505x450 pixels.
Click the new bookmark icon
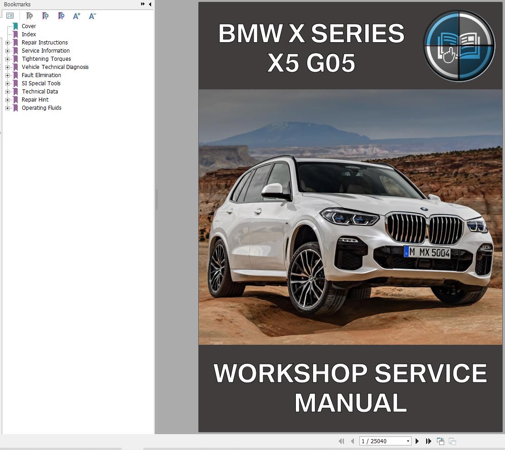click(45, 16)
